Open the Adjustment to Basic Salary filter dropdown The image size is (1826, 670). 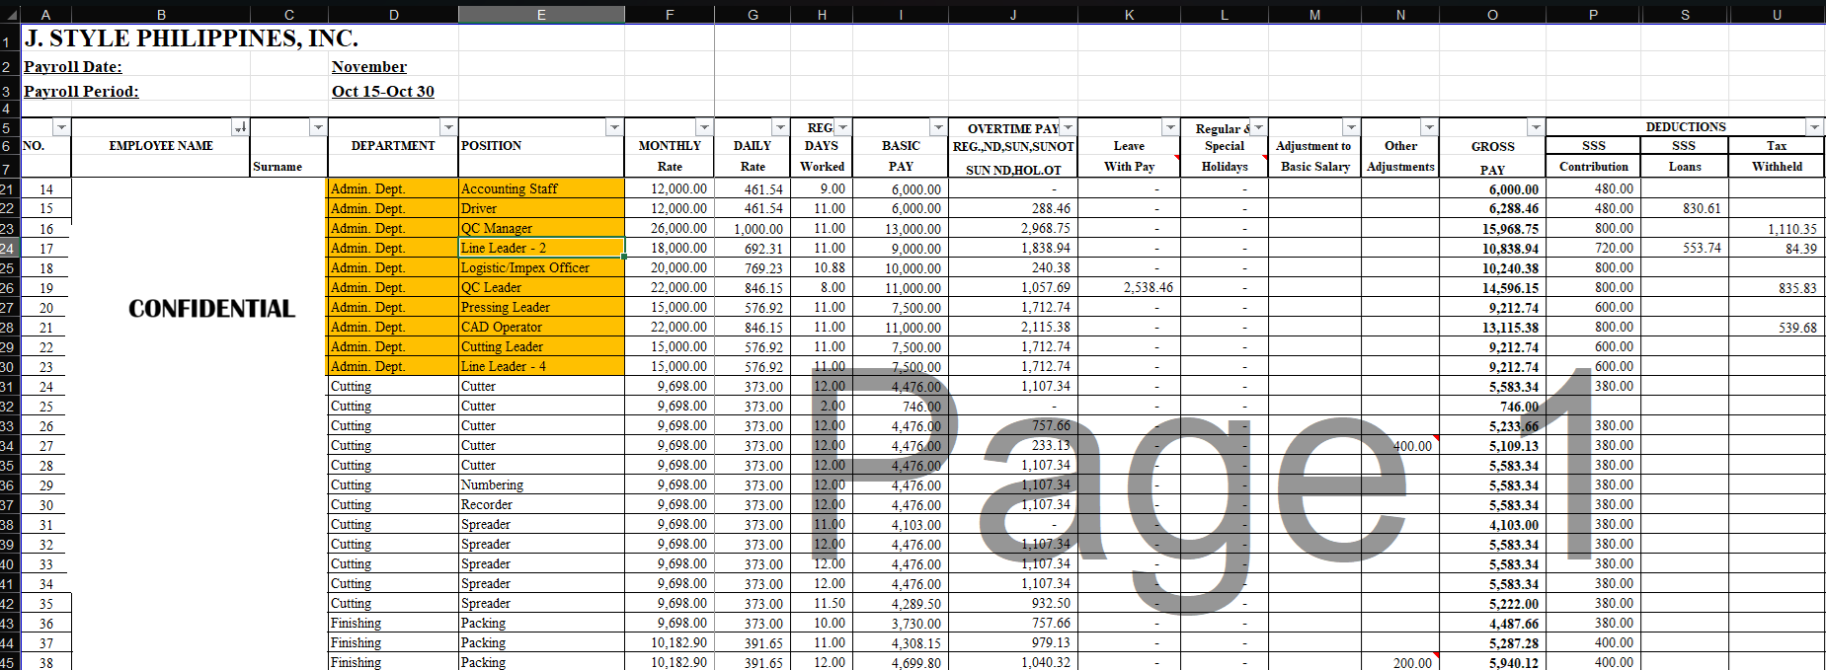1351,127
